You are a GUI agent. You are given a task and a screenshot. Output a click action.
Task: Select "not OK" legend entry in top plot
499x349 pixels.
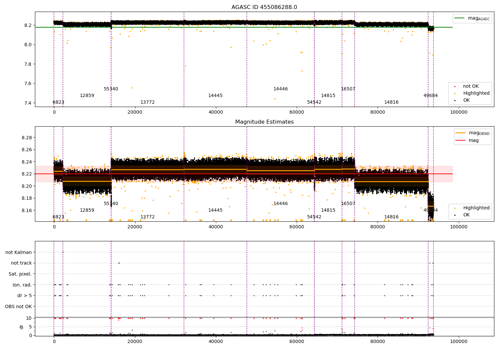pyautogui.click(x=471, y=86)
